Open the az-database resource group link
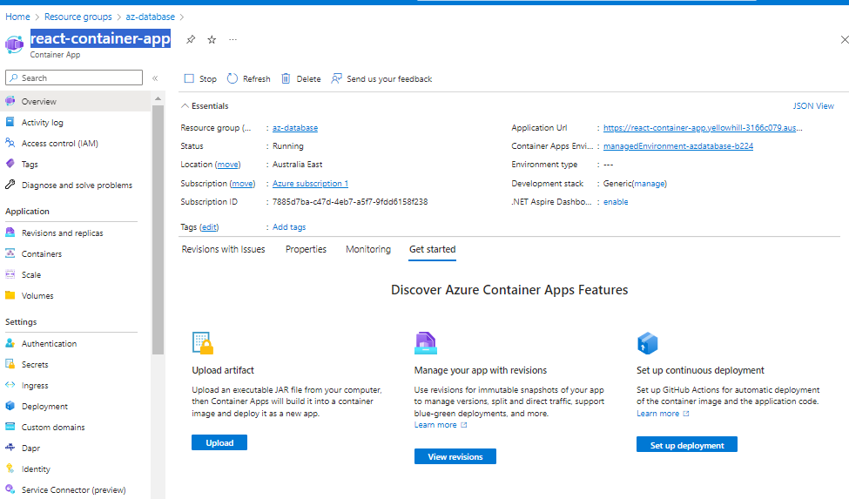This screenshot has height=499, width=849. [x=295, y=128]
